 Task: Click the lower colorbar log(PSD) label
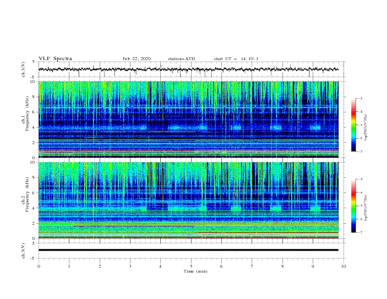point(366,208)
